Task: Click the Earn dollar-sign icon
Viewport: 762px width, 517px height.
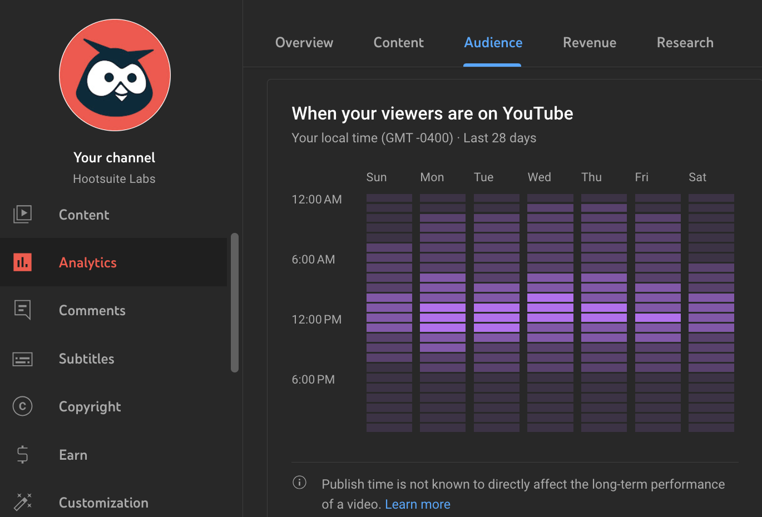Action: [22, 455]
